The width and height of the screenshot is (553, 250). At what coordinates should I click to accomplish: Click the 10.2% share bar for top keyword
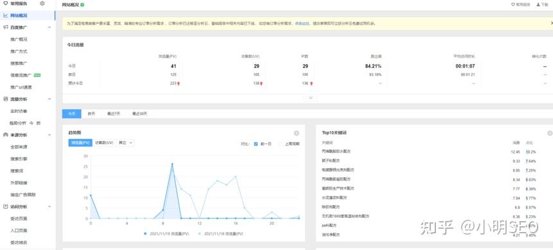point(530,152)
